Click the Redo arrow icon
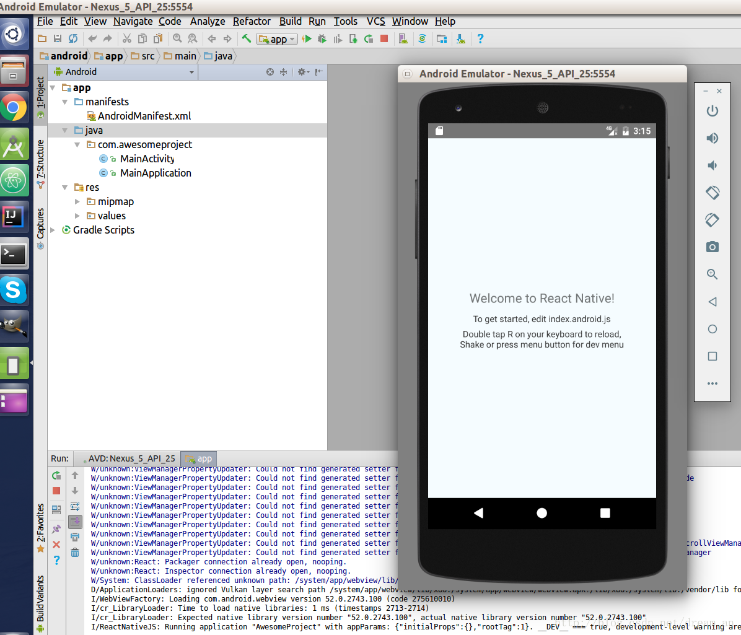The height and width of the screenshot is (635, 741). [x=108, y=39]
